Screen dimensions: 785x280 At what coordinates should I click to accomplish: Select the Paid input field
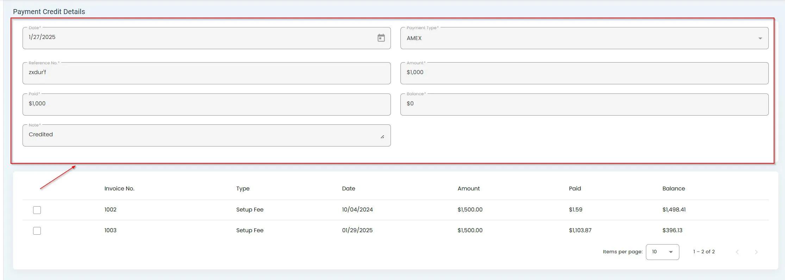pos(206,104)
